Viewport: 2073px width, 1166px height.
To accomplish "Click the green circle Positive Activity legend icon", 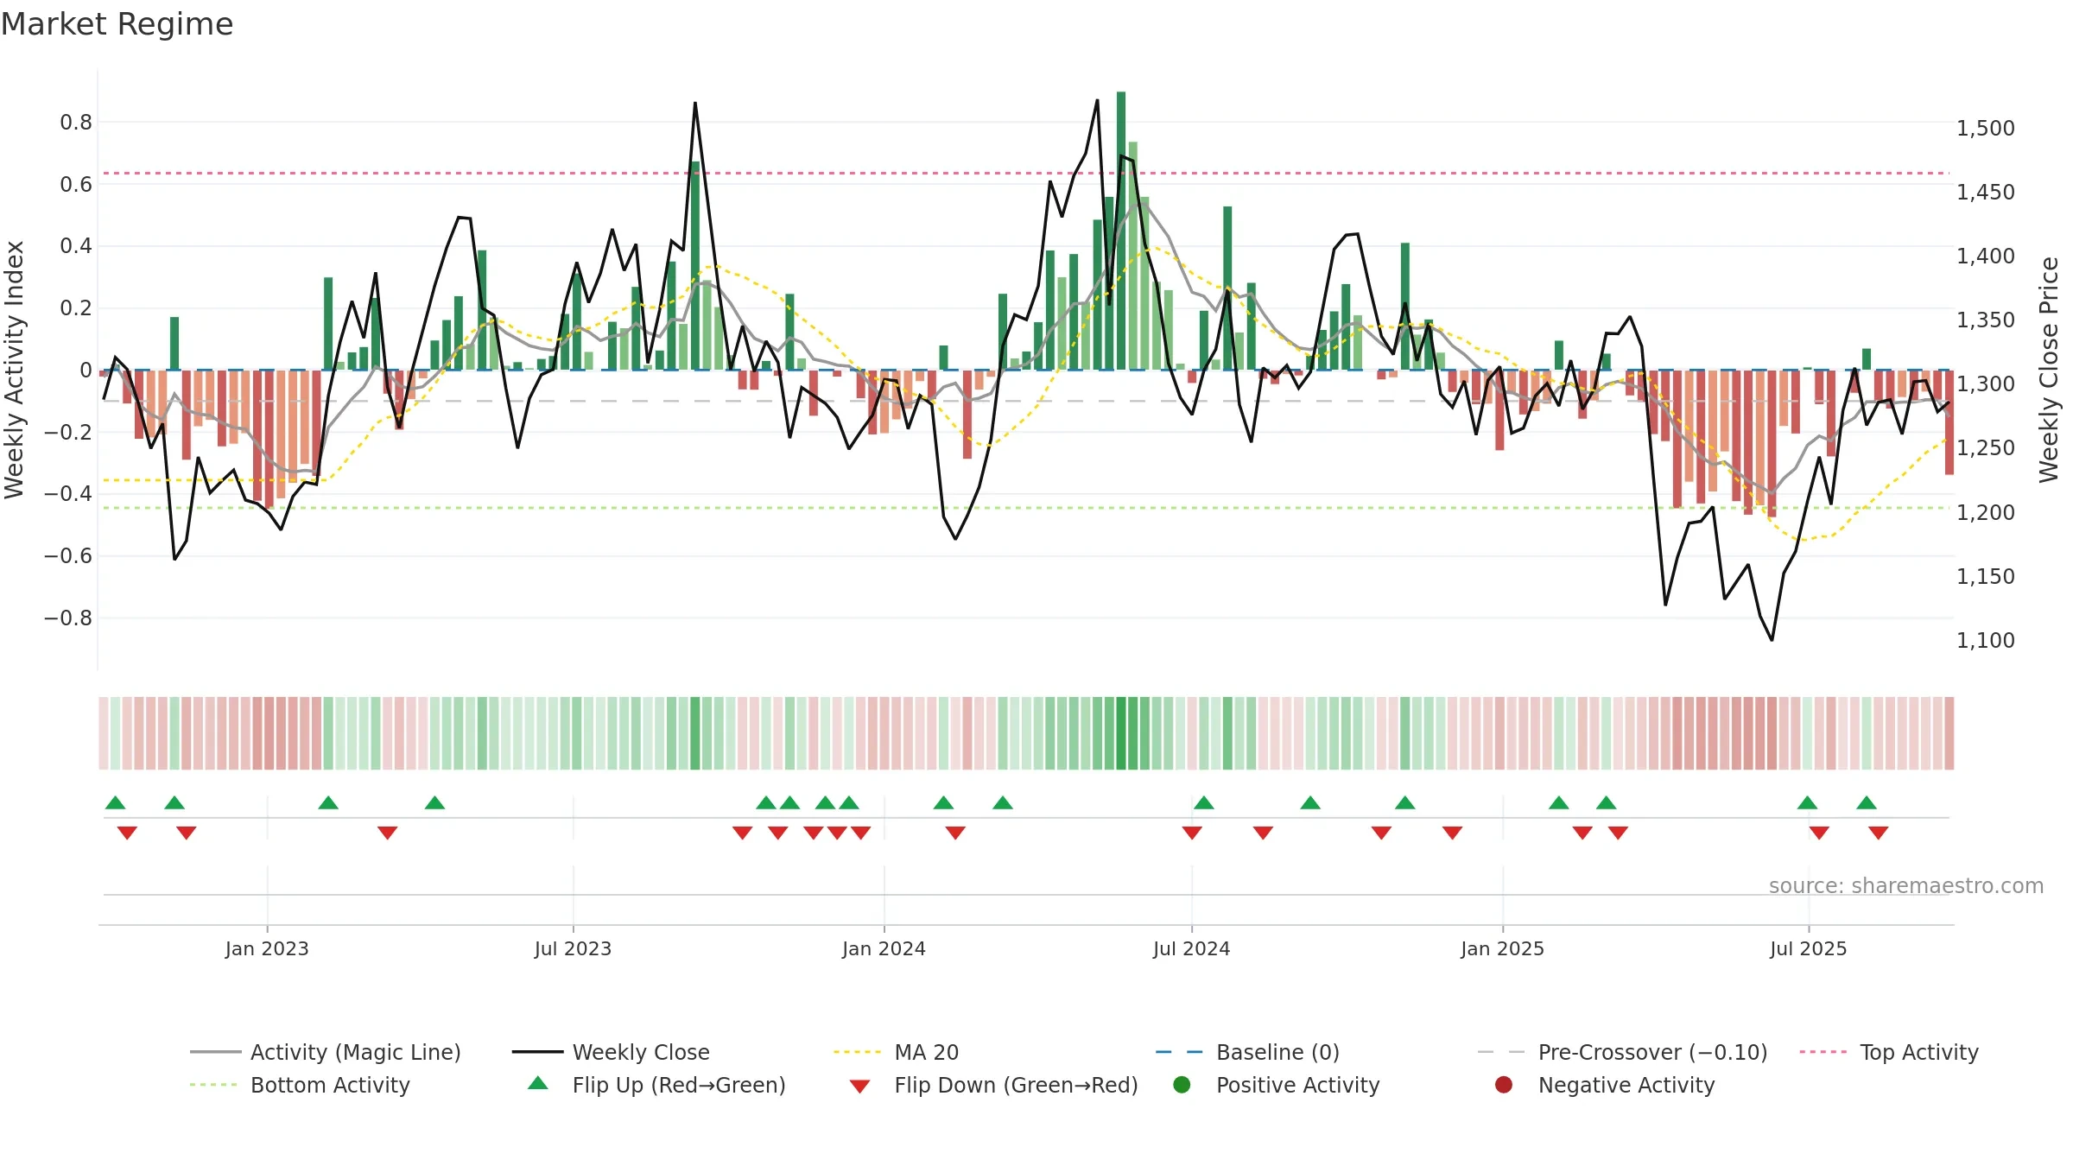I will point(1182,1085).
